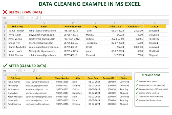Click the three-dot handle beside the raw data name box
The width and height of the screenshot is (172, 115).
click(22, 18)
